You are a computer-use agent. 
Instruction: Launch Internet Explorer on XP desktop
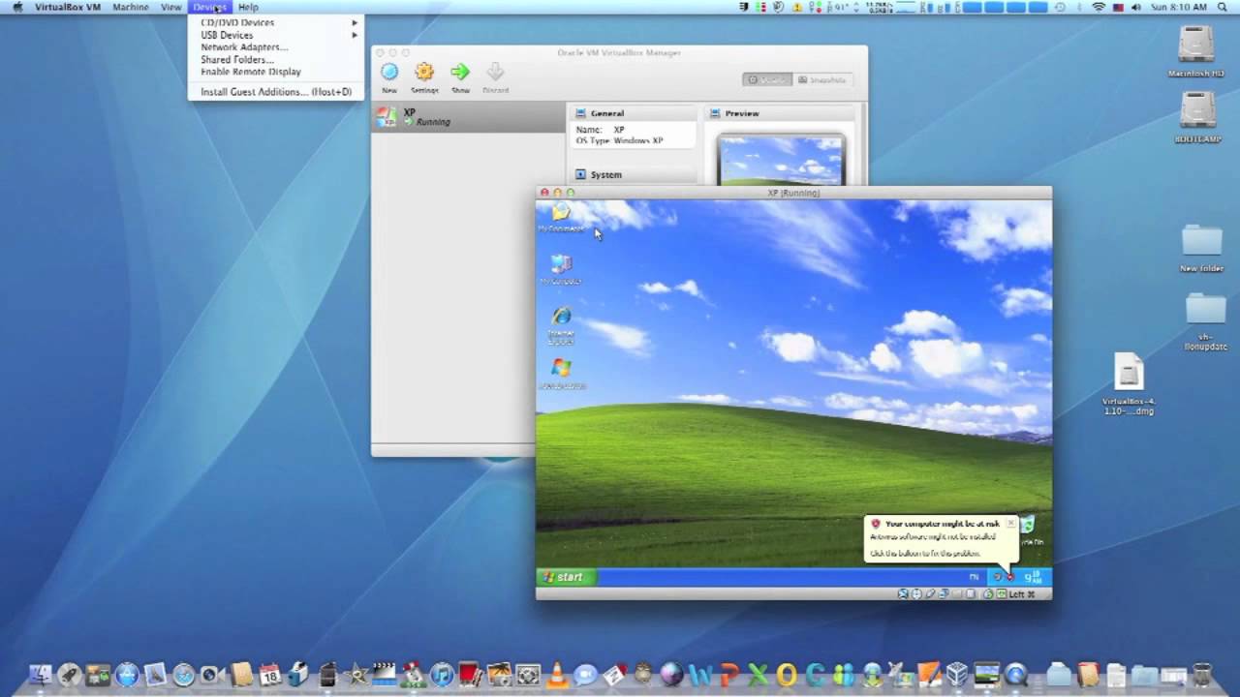click(x=561, y=325)
